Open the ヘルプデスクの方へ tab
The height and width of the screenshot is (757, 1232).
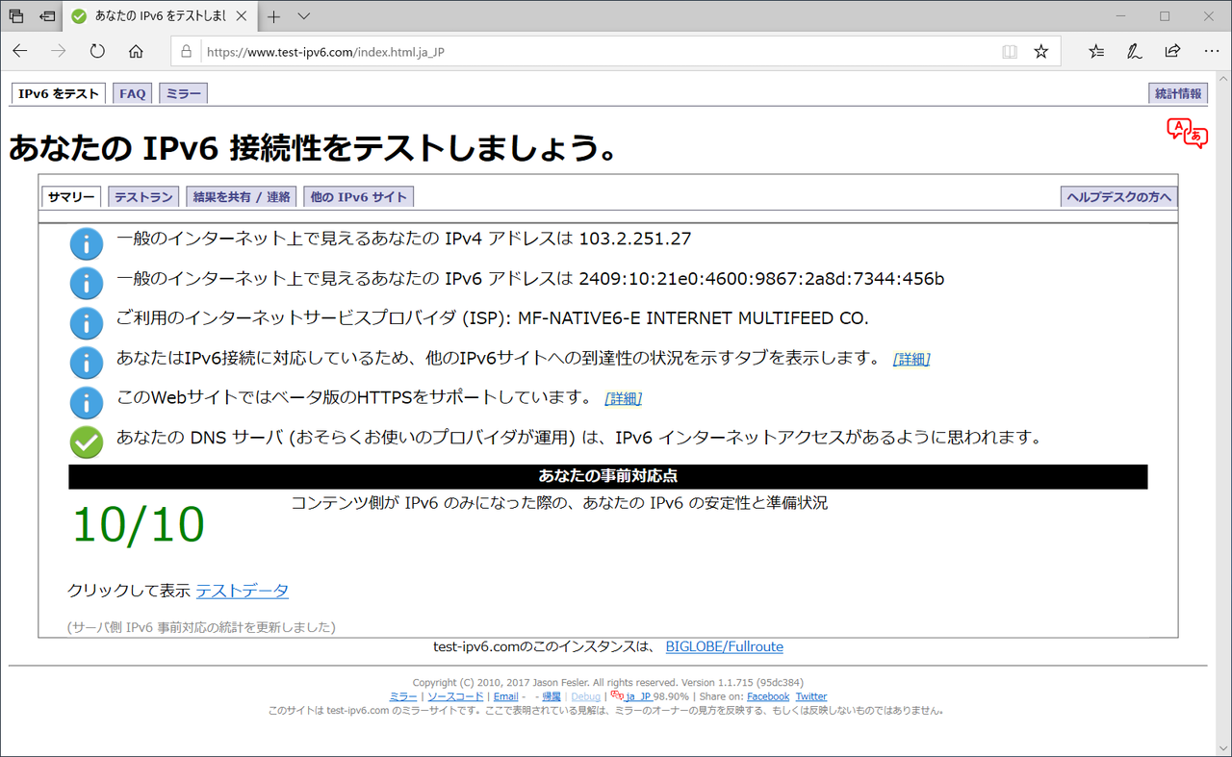point(1118,196)
